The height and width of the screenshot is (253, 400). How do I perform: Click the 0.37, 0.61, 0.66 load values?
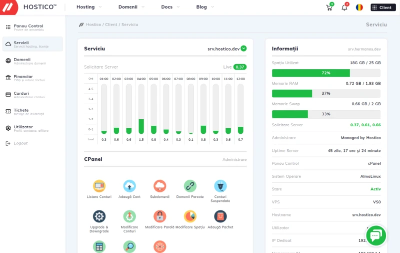click(x=365, y=125)
